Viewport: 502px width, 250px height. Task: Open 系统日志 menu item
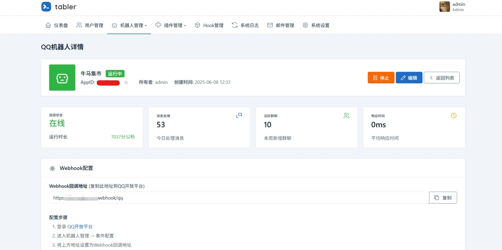[x=245, y=25]
